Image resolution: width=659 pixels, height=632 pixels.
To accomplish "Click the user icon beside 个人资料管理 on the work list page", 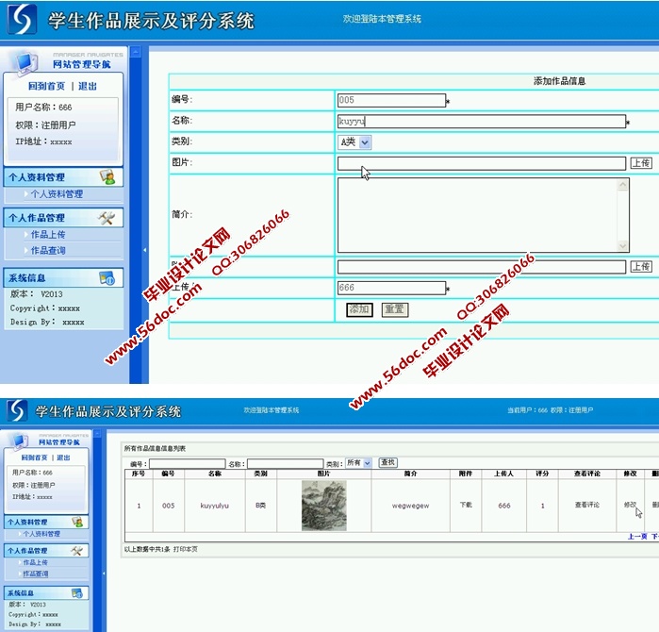I will [77, 522].
